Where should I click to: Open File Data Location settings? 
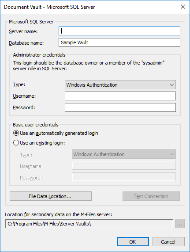pos(51,196)
